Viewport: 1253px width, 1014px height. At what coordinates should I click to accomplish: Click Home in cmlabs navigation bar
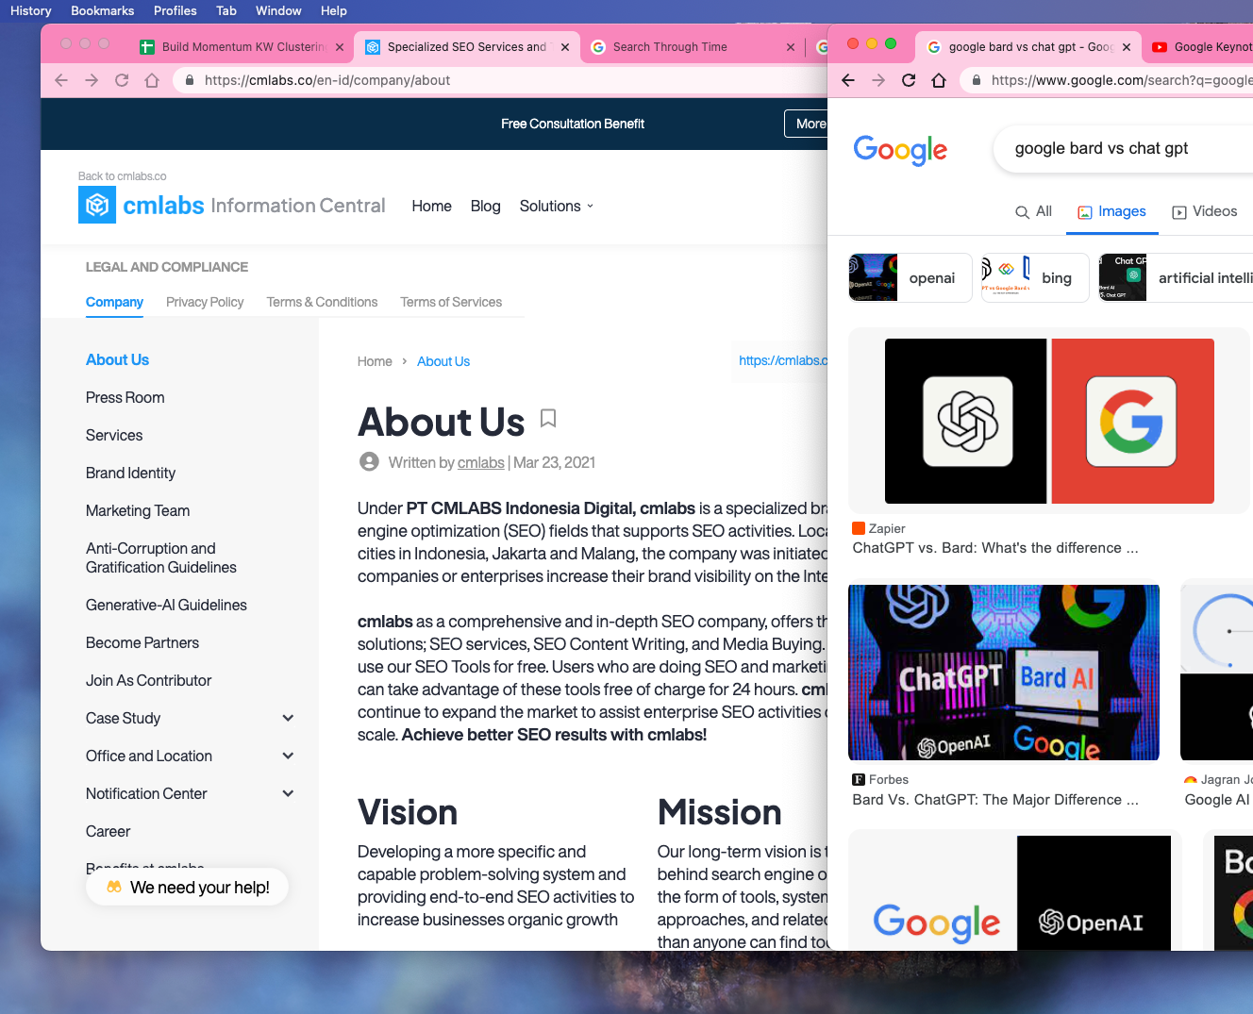(431, 206)
